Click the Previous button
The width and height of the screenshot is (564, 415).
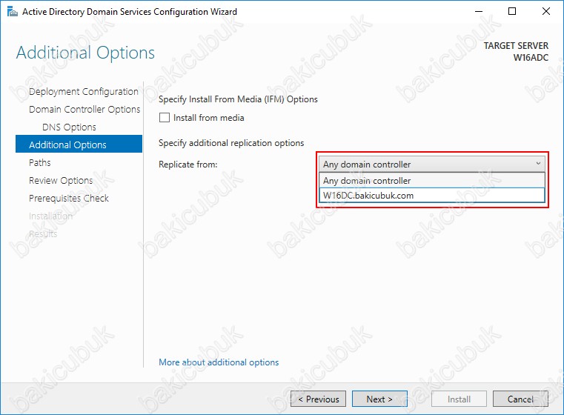[x=319, y=399]
